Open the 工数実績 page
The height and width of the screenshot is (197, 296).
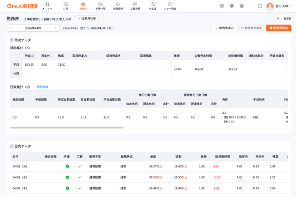click(135, 6)
